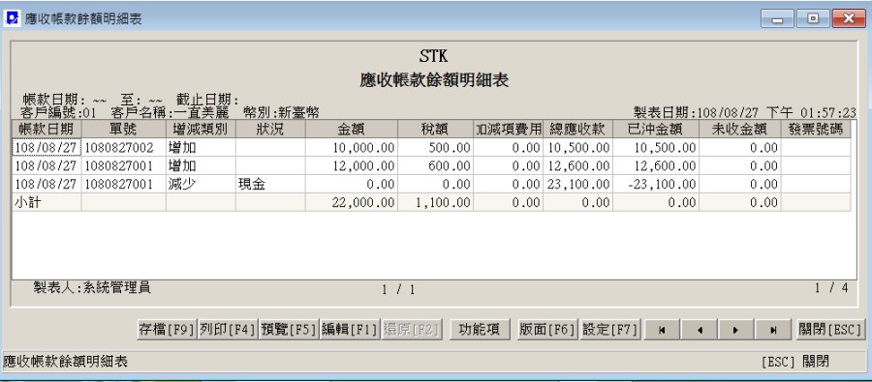
Task: Click the 增減類別 column header
Action: coord(201,129)
